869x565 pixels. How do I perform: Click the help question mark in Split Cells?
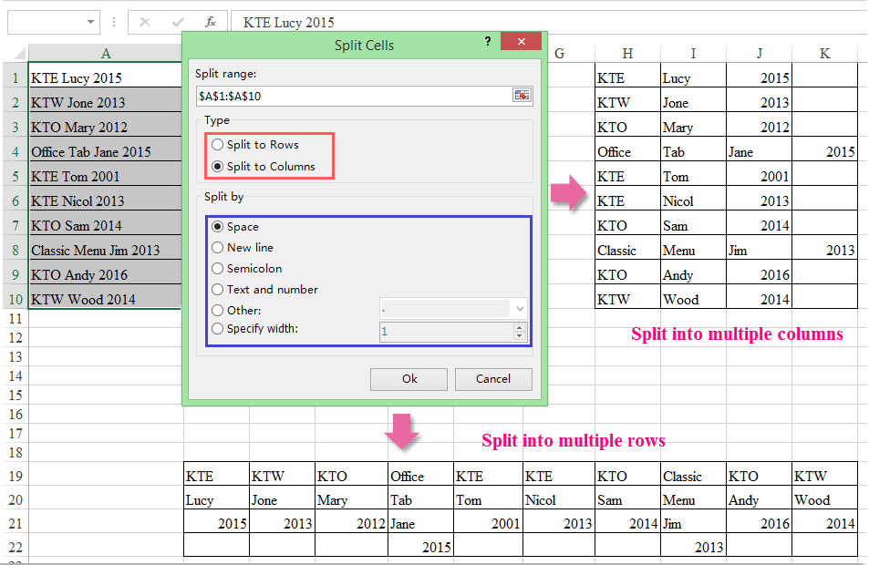click(x=488, y=42)
